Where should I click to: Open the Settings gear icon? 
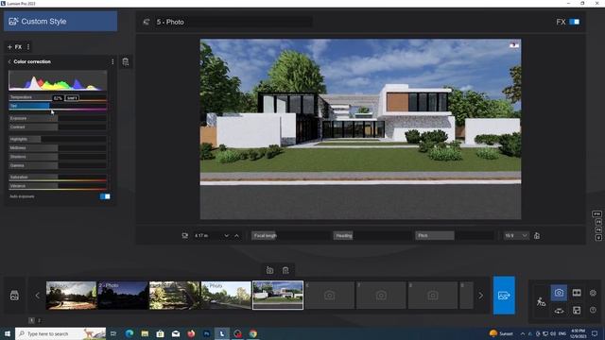click(x=593, y=293)
